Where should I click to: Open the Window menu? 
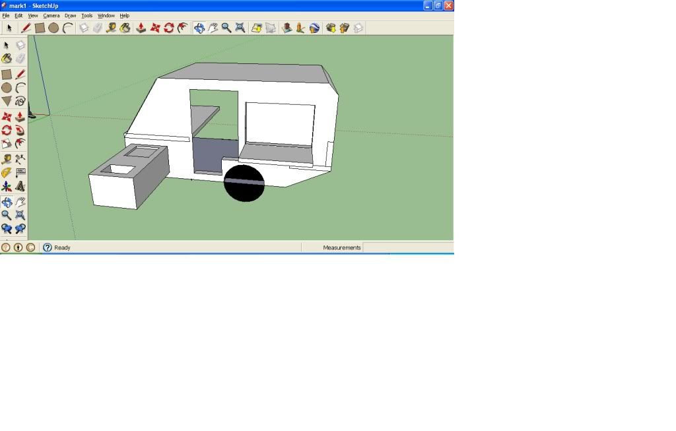[106, 16]
